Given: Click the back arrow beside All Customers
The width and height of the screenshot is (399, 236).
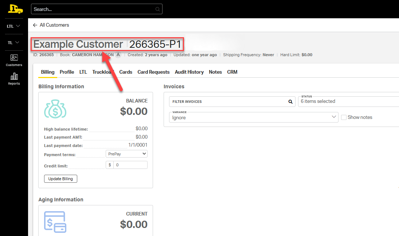Looking at the screenshot, I should (x=35, y=25).
